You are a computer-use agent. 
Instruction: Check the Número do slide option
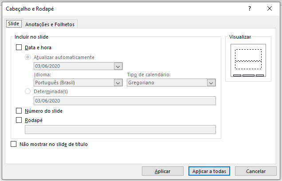[19, 111]
